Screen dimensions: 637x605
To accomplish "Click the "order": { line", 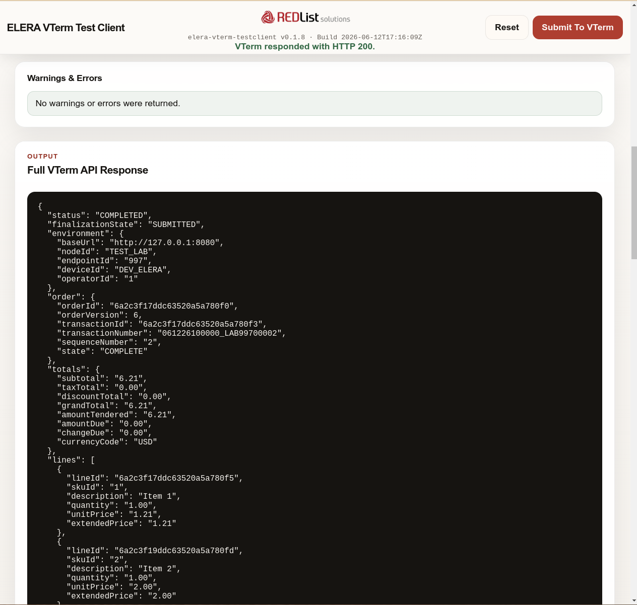I will click(x=71, y=297).
